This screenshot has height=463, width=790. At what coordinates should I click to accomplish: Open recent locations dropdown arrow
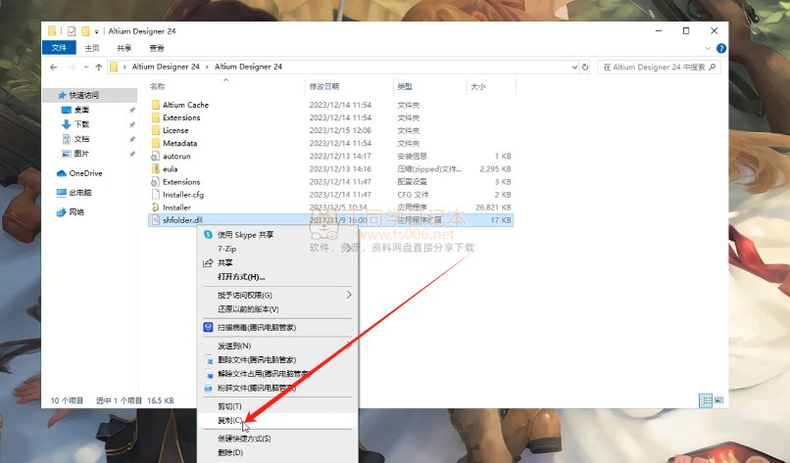coord(86,67)
